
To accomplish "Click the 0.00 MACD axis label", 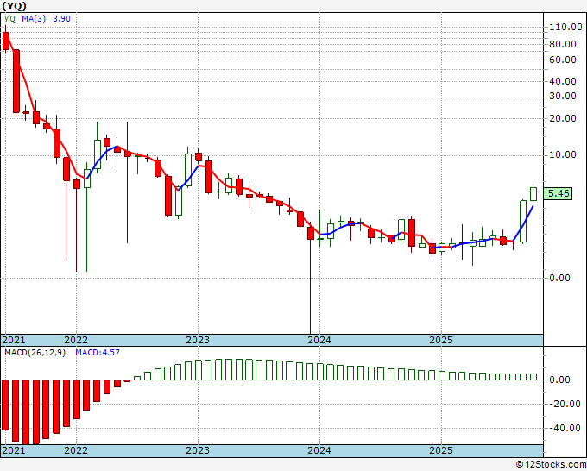I will click(x=559, y=380).
